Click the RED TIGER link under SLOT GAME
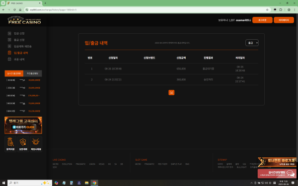 (x=162, y=164)
